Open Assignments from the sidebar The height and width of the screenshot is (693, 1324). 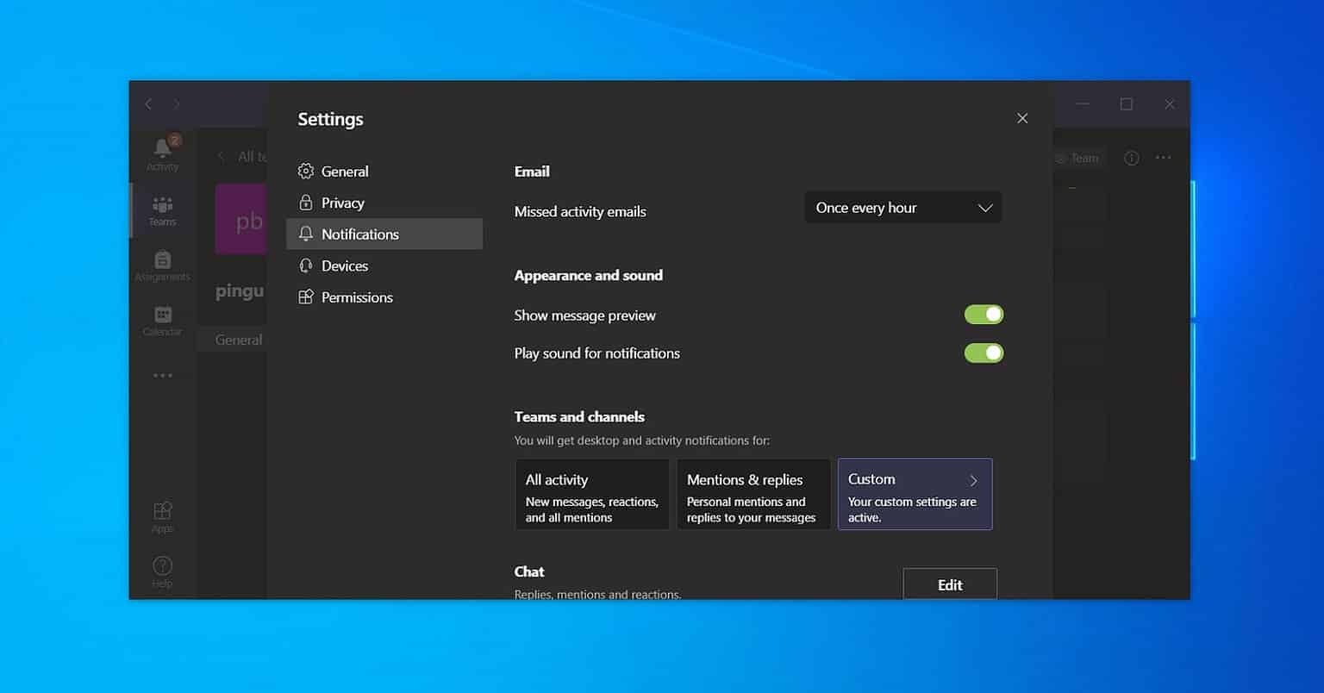click(x=162, y=264)
